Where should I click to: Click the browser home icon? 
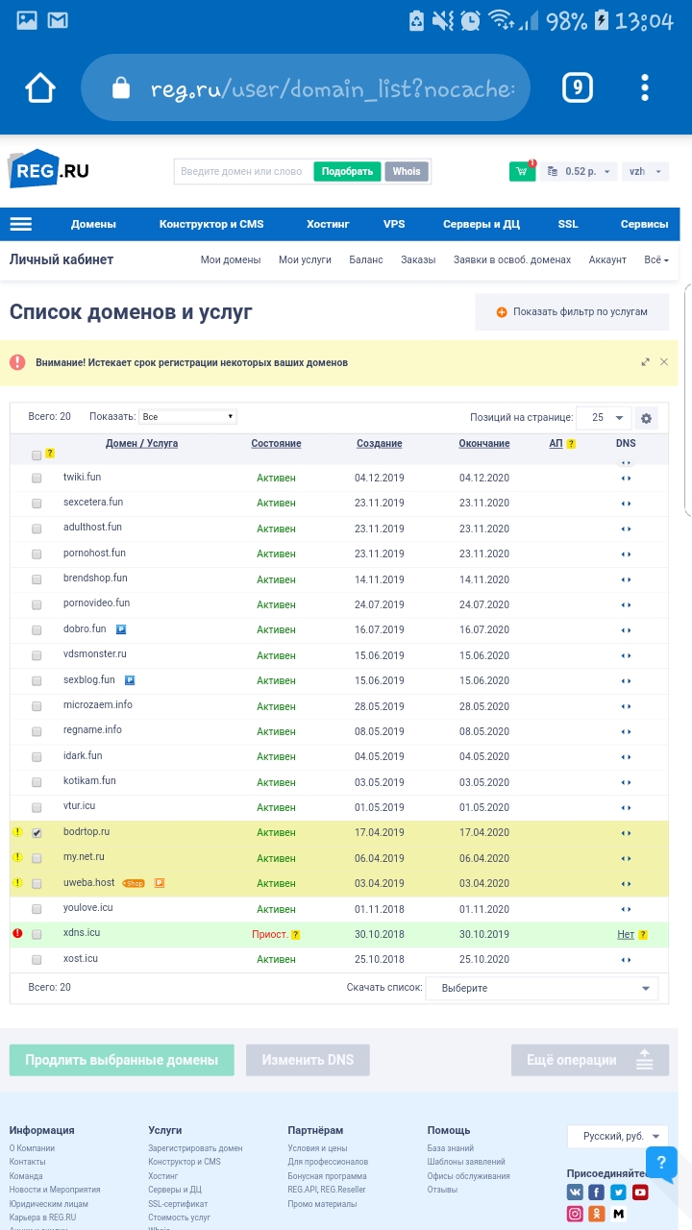pyautogui.click(x=40, y=88)
